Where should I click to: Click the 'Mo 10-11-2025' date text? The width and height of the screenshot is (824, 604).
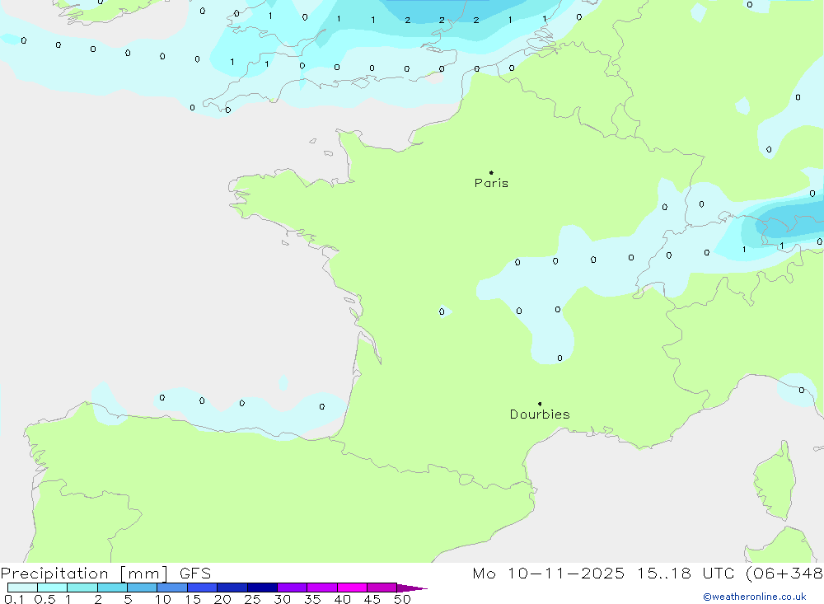[x=549, y=574]
